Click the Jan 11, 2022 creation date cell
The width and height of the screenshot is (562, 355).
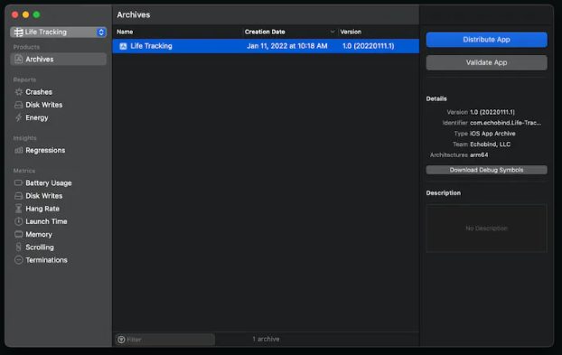tap(287, 46)
